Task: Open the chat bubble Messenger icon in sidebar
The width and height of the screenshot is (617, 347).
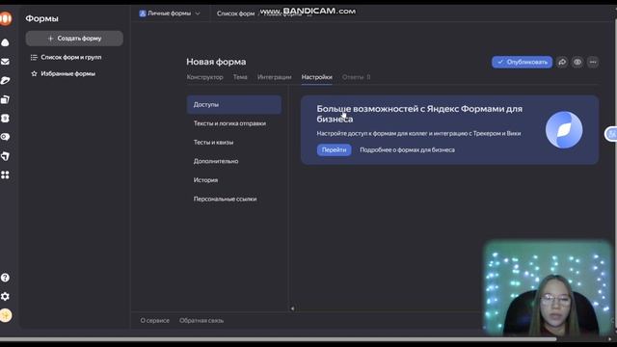Action: tap(5, 137)
